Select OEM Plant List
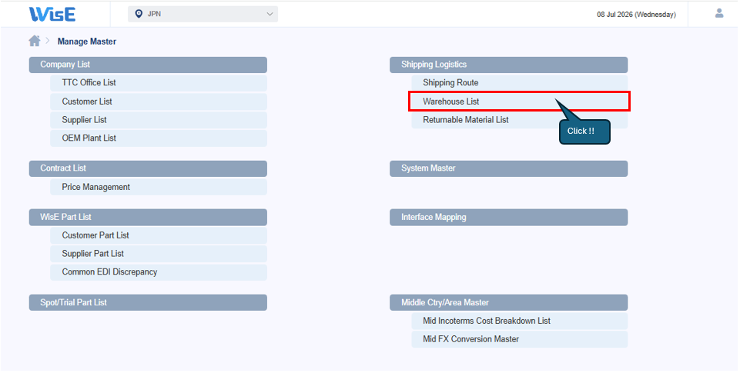The height and width of the screenshot is (373, 740). pyautogui.click(x=159, y=138)
